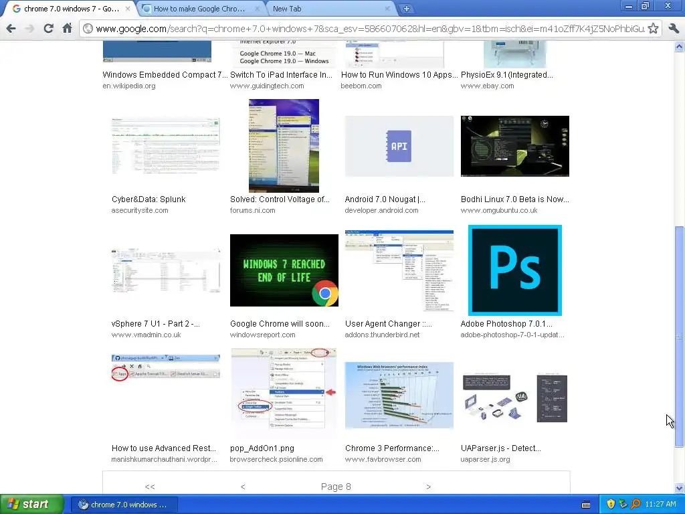Follow the 'Chrome 3 Performance:...' link
This screenshot has height=514, width=685.
[392, 448]
